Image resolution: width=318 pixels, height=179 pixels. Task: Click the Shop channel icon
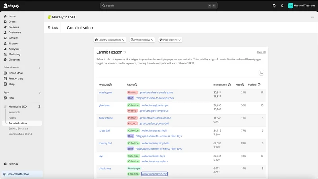coord(5,84)
